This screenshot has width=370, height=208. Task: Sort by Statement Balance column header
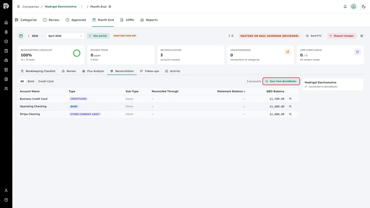(231, 91)
